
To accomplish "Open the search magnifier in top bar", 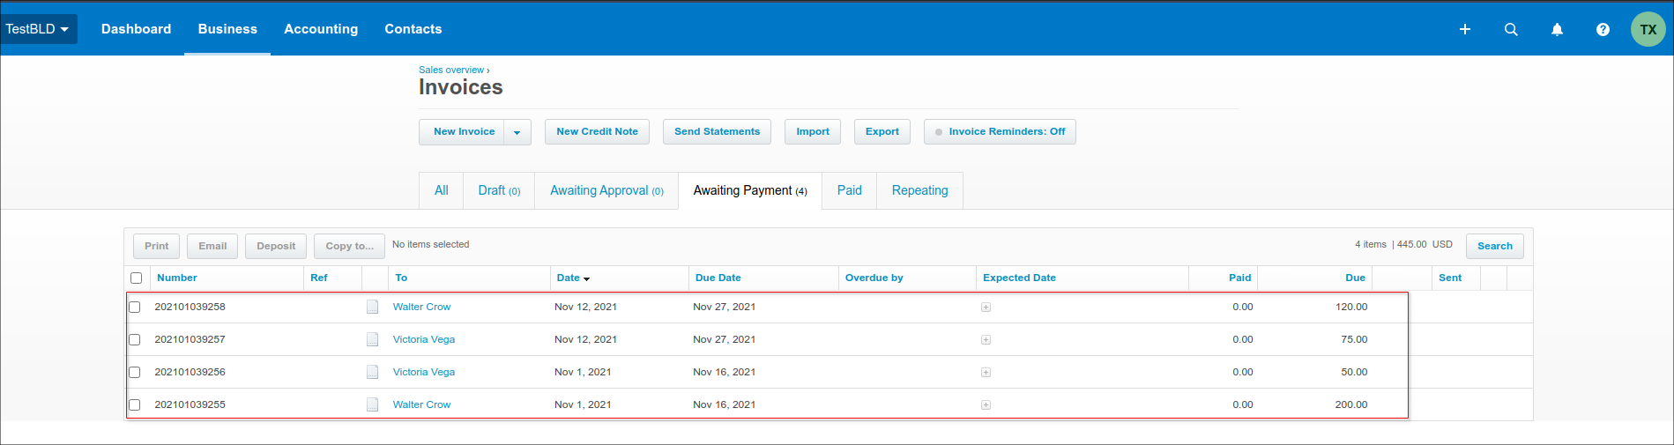I will point(1511,29).
